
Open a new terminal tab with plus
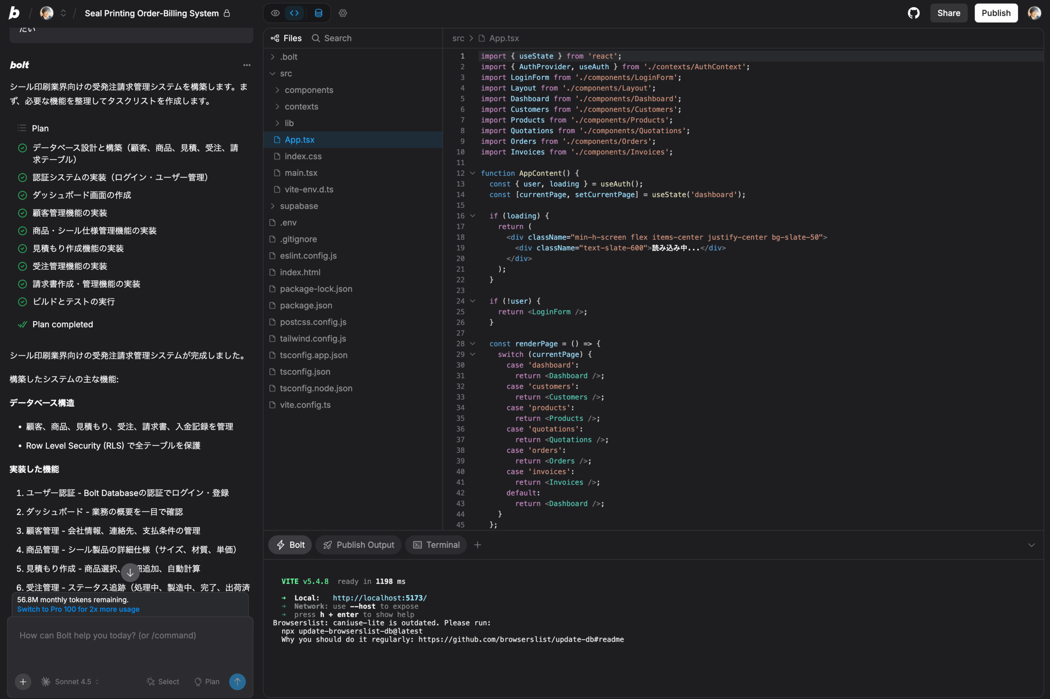477,545
